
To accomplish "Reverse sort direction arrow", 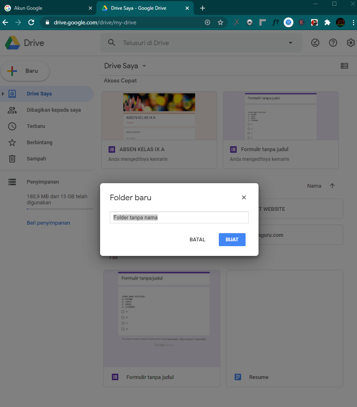I will click(332, 186).
